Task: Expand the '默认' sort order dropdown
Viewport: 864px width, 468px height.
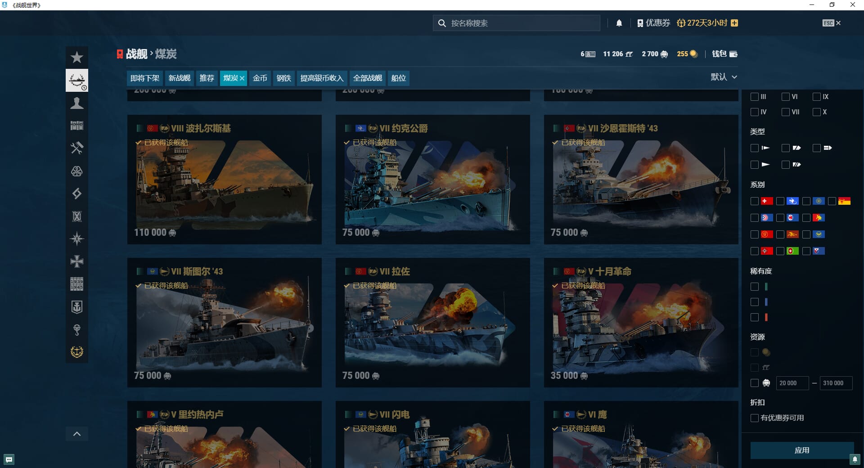Action: click(x=724, y=77)
